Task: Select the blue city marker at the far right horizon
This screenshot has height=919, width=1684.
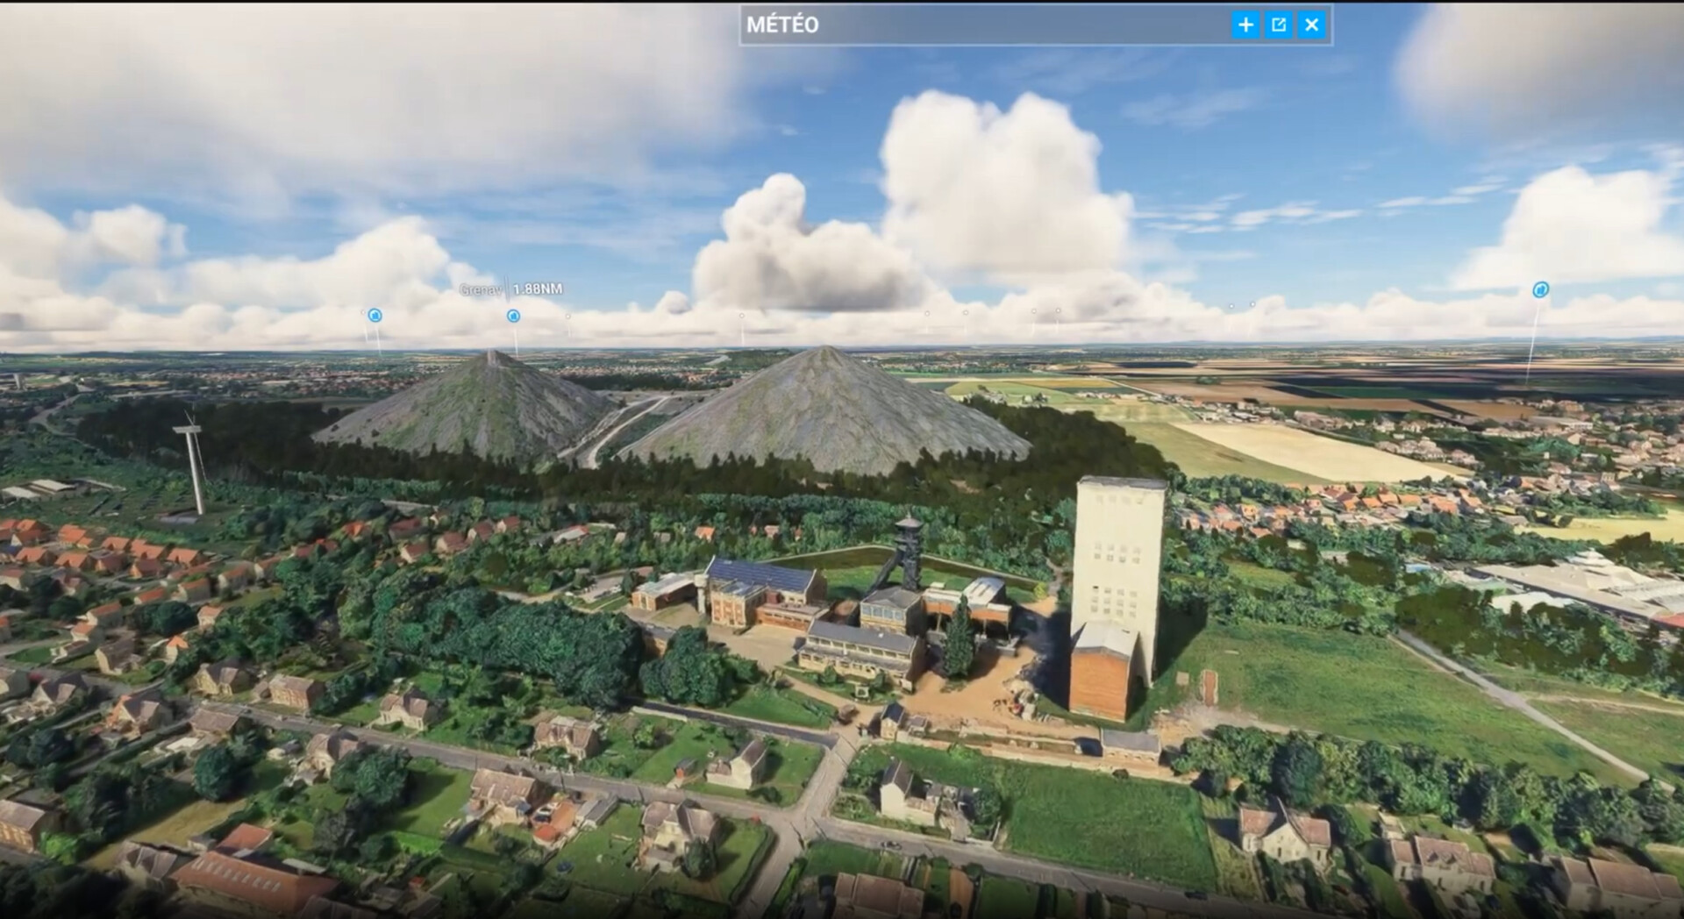Action: click(1540, 289)
